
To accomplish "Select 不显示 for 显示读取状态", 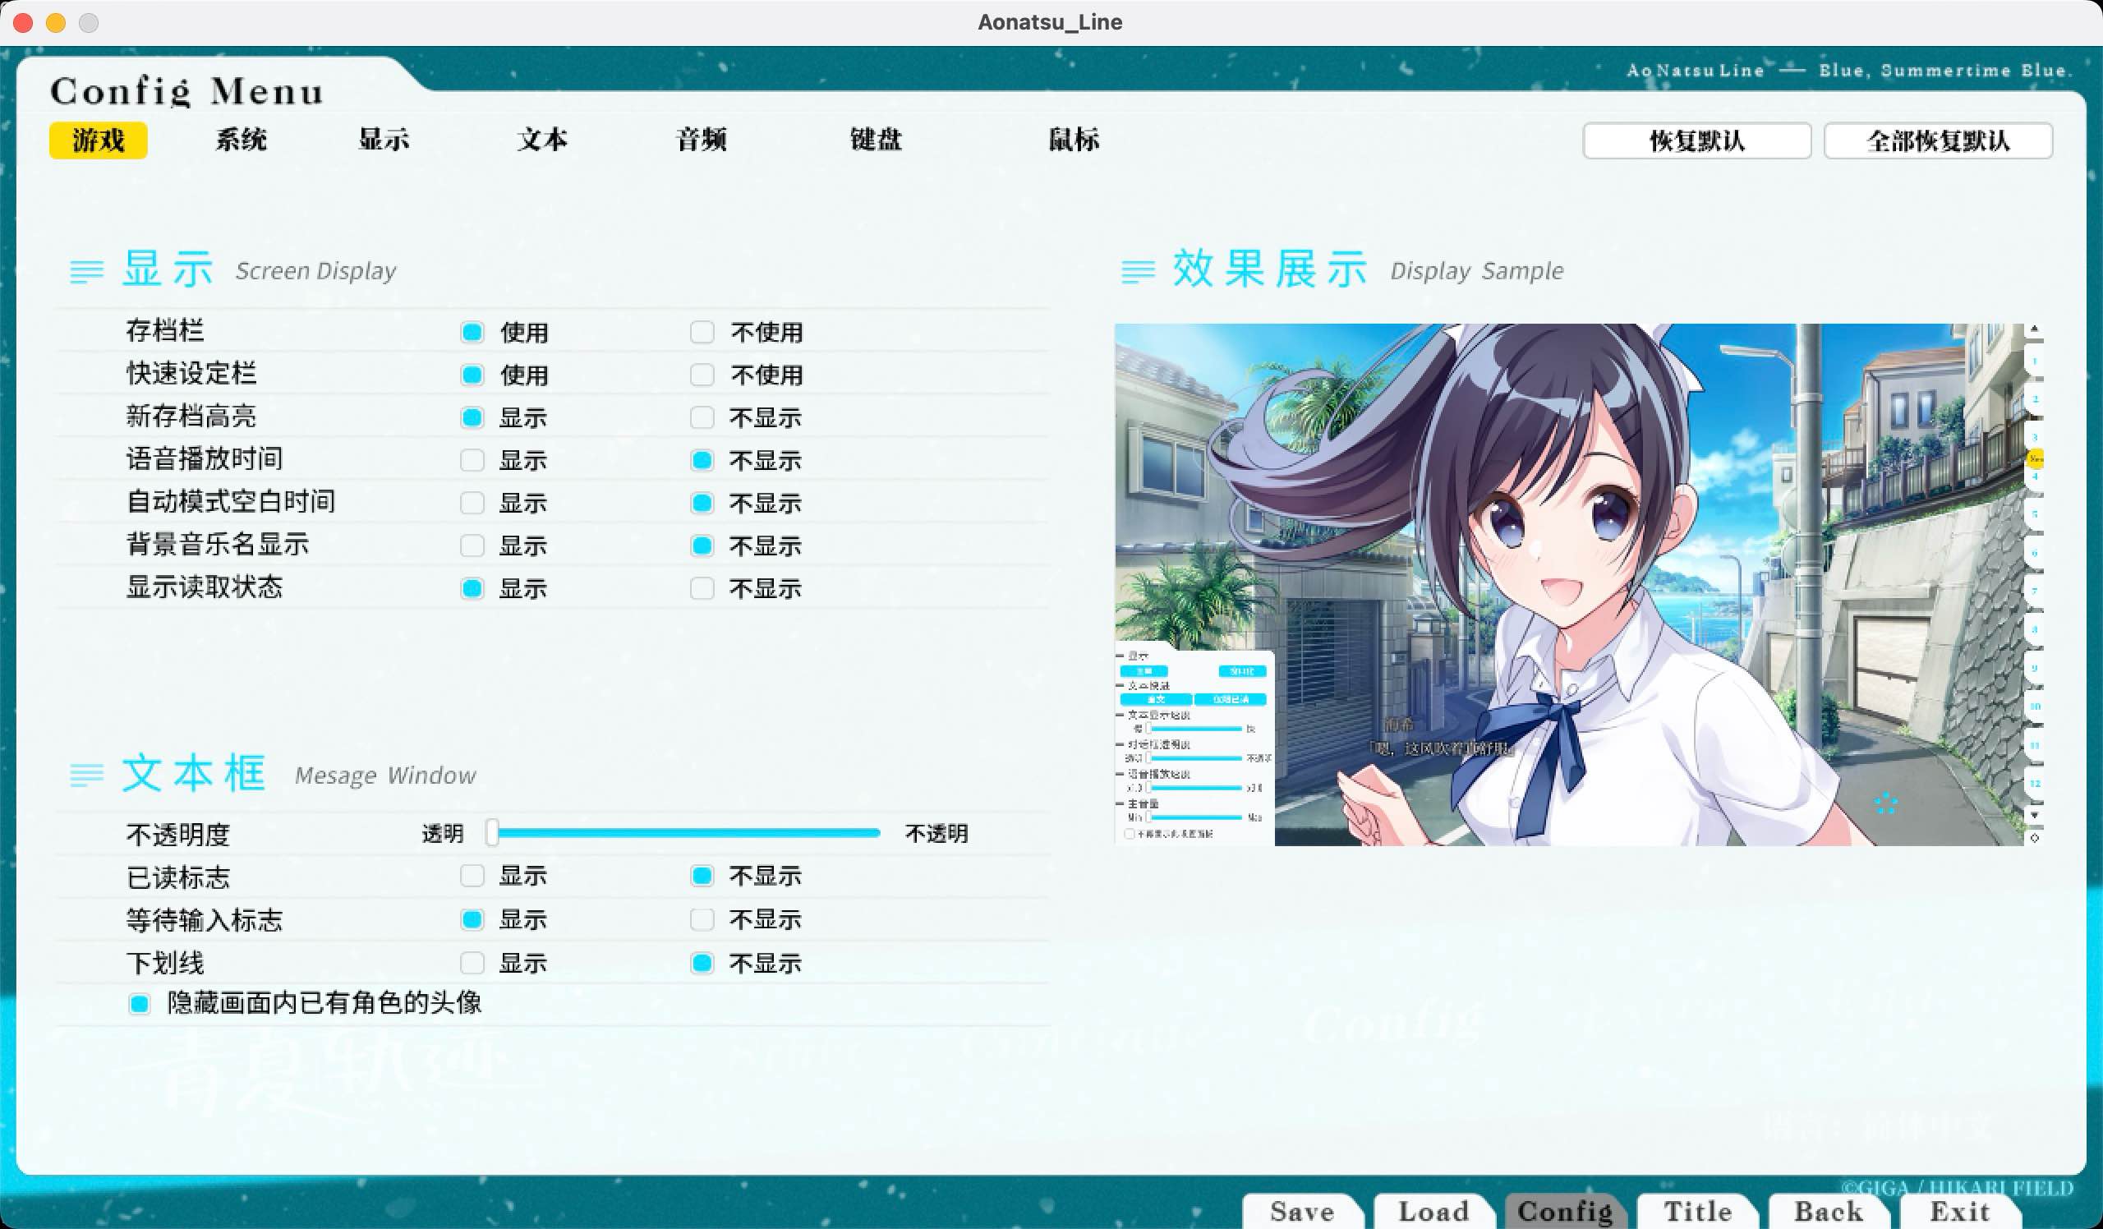I will point(702,588).
